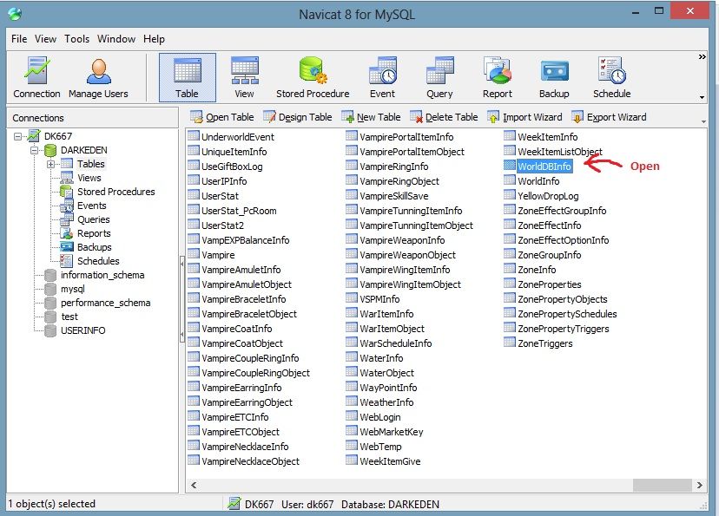
Task: Click the Delete Table button
Action: tap(444, 117)
